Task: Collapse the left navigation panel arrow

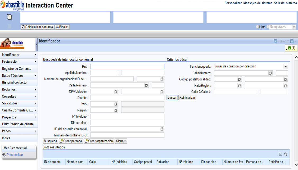Action: (37, 44)
